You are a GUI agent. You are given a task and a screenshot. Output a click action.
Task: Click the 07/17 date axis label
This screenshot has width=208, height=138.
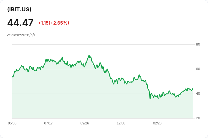coord(48,123)
